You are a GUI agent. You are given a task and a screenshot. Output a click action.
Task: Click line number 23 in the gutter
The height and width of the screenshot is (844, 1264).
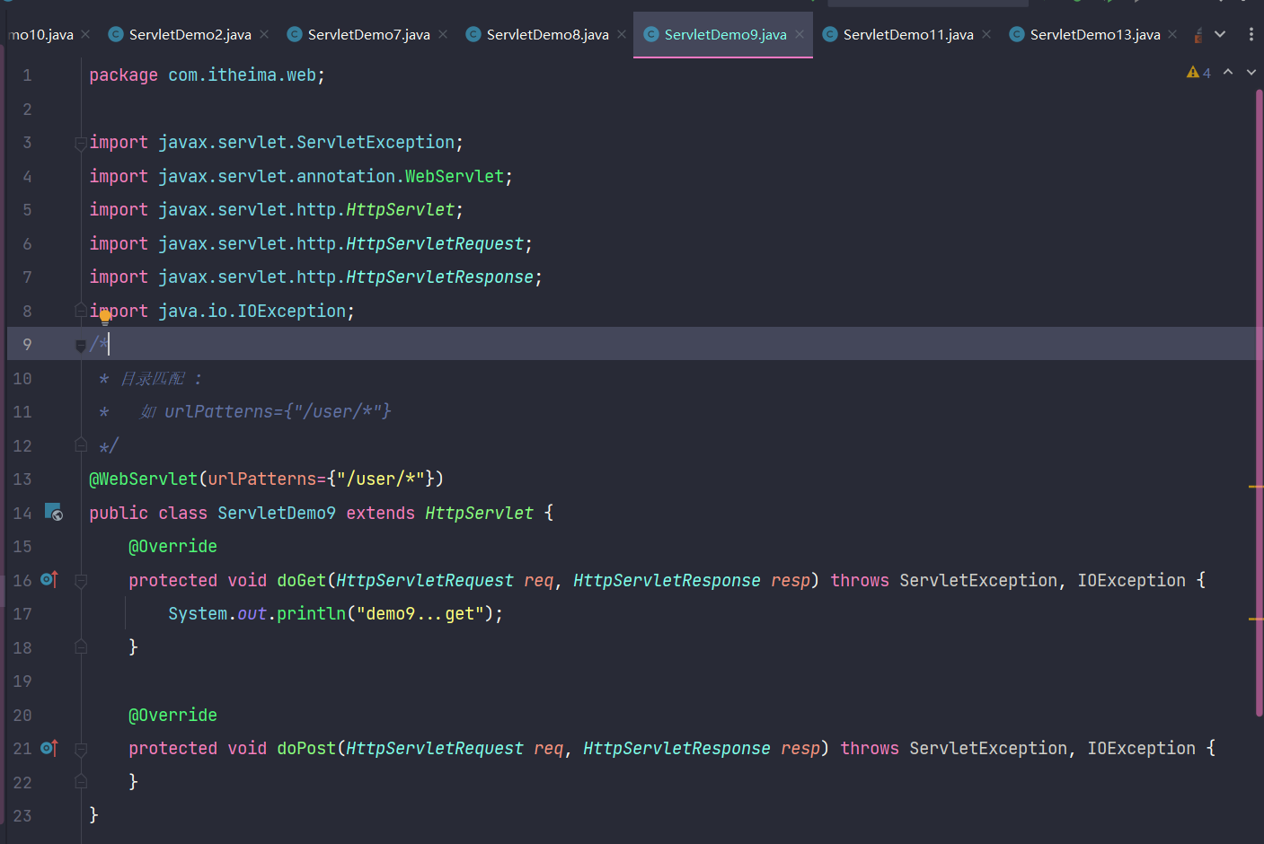point(22,816)
